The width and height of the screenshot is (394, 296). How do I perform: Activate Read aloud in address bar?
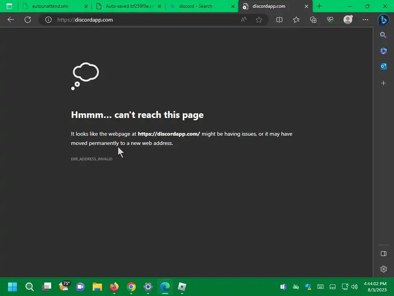click(244, 20)
